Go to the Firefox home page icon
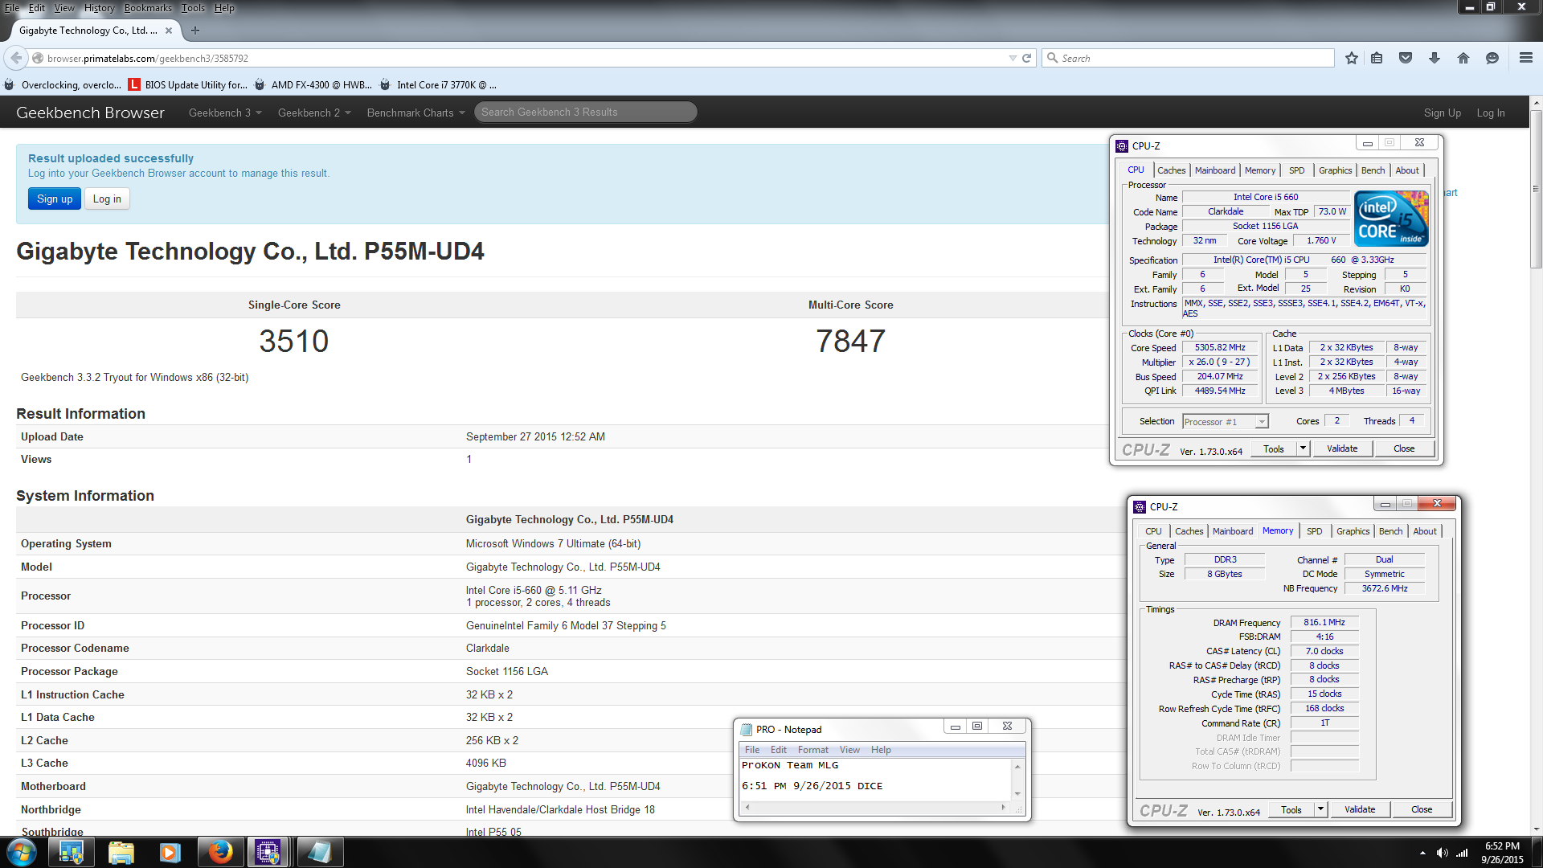This screenshot has height=868, width=1543. 1463,58
